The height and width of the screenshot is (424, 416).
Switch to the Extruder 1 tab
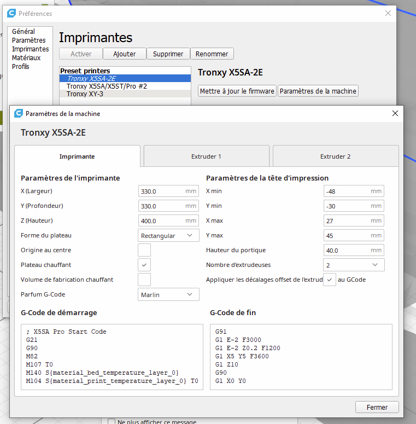pos(207,156)
